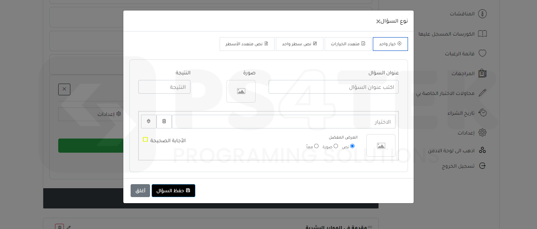Select the معاً radio button

tap(316, 146)
